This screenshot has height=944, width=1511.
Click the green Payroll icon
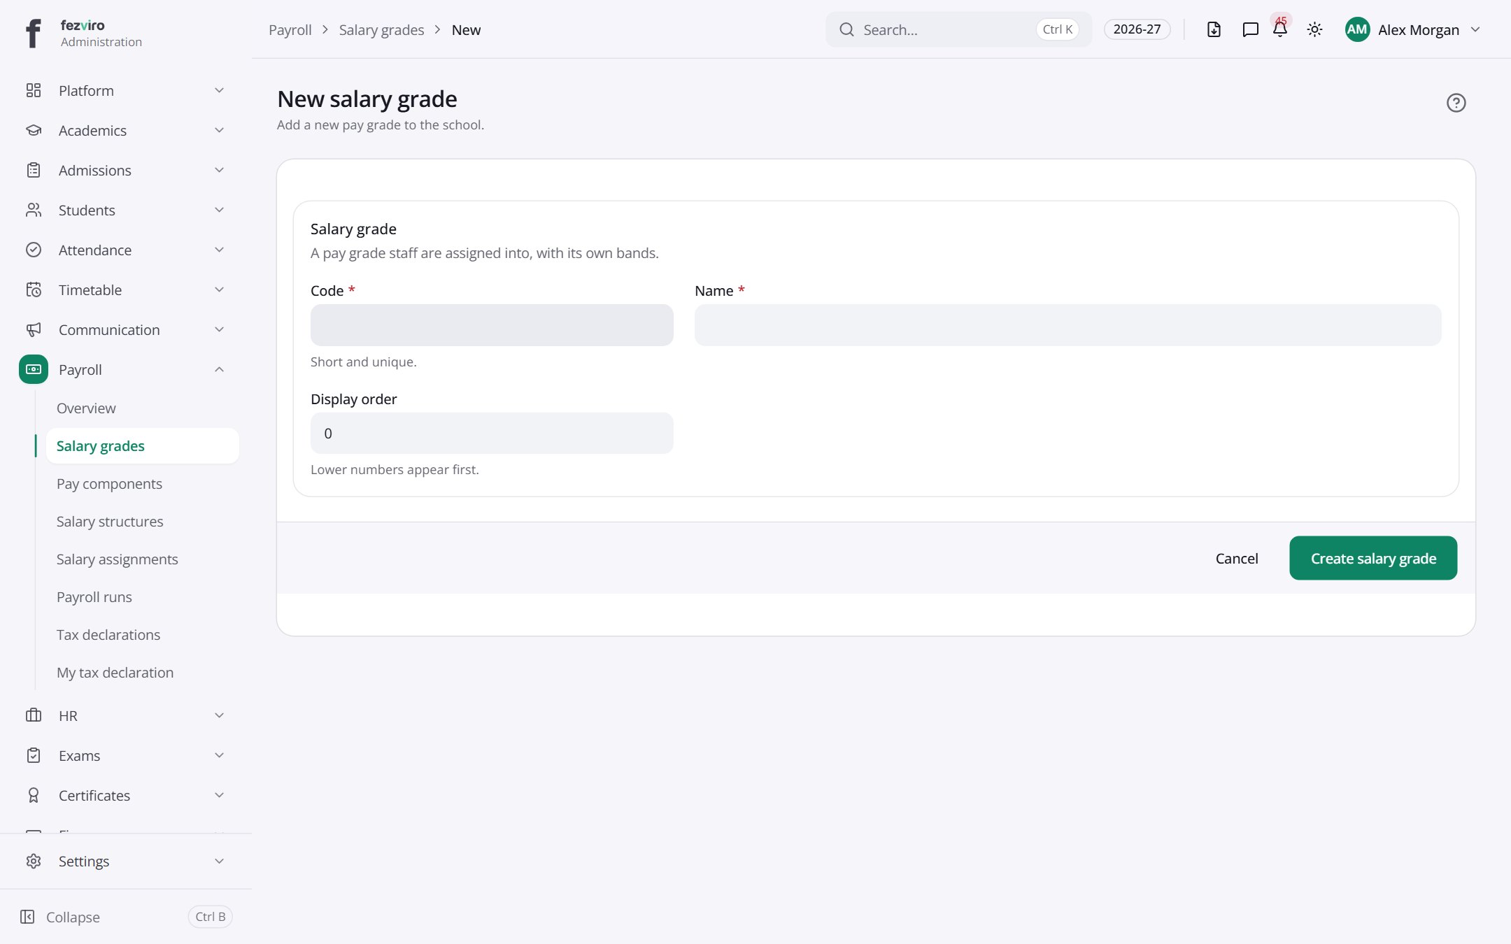tap(34, 369)
